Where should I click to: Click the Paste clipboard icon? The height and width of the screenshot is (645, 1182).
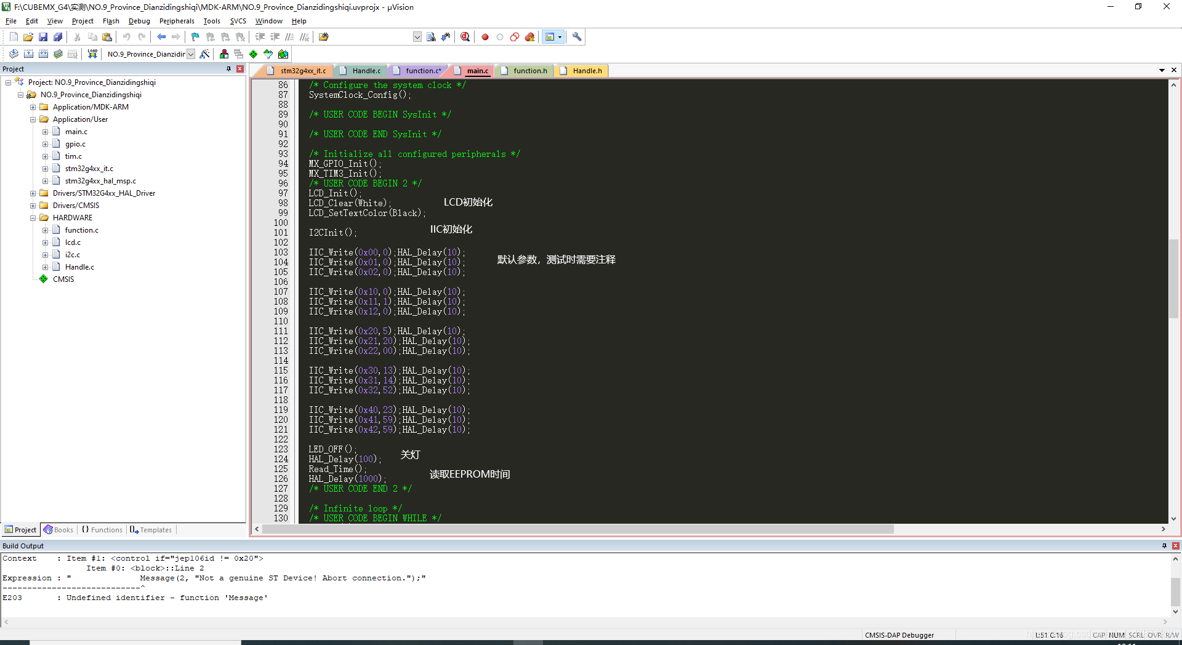[x=107, y=37]
